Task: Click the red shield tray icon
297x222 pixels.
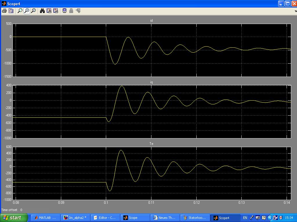Action: coord(281,218)
